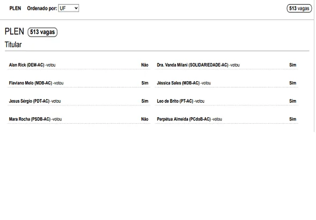
Task: Select deputy Jesus Sérgio (PDT-AC)
Action: 29,101
